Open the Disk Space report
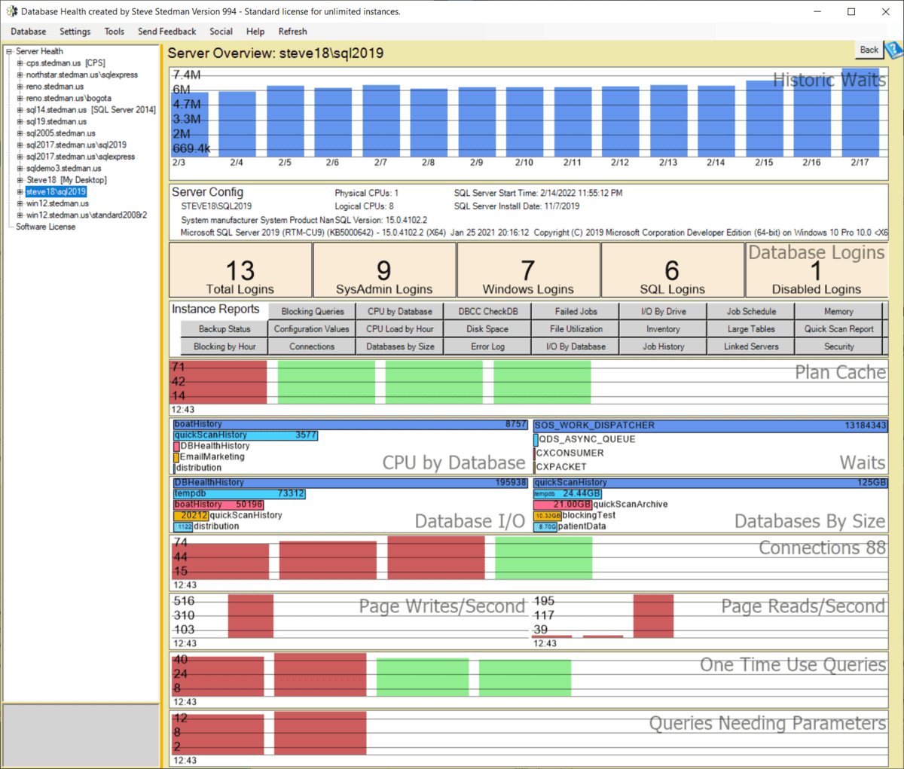 pos(487,328)
